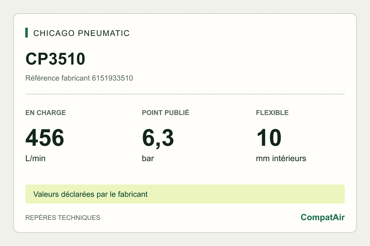
Task: Click the empty card area right of CP3510
Action: (216, 59)
